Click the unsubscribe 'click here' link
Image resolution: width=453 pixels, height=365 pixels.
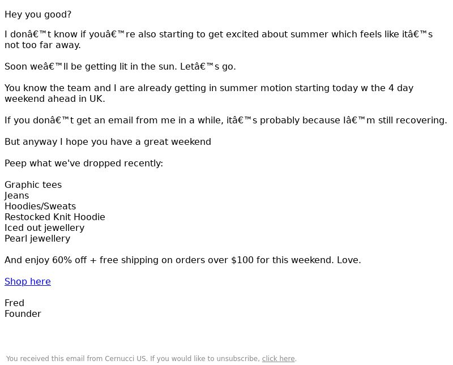pos(278,359)
